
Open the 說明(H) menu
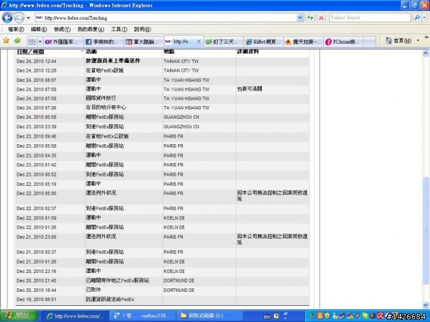click(x=142, y=30)
